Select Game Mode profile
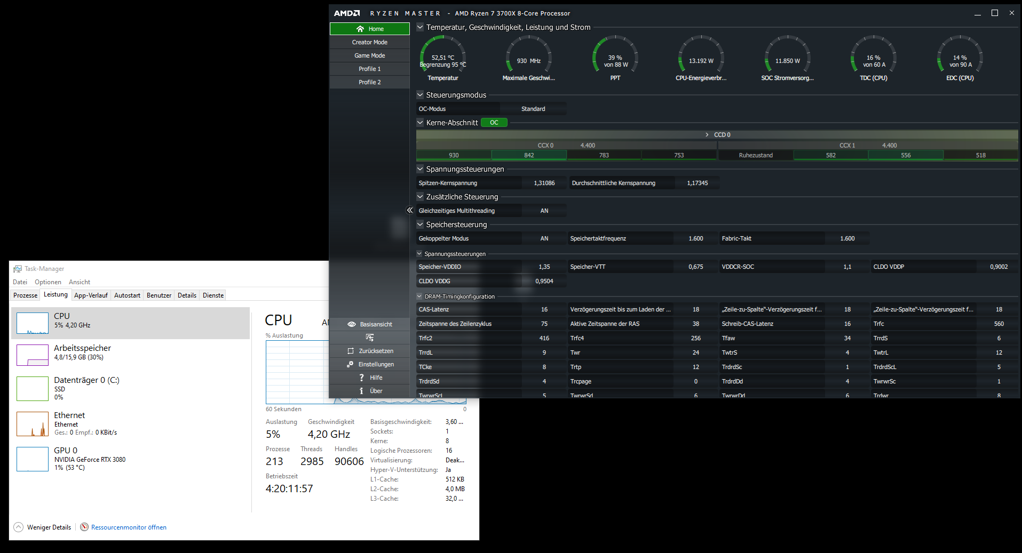 tap(370, 55)
